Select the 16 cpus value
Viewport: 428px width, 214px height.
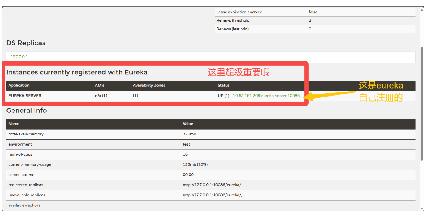coord(185,154)
